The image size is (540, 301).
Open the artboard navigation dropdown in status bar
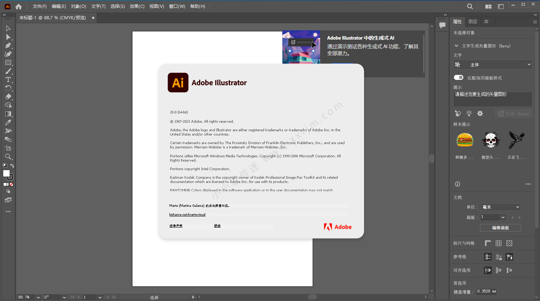point(100,297)
